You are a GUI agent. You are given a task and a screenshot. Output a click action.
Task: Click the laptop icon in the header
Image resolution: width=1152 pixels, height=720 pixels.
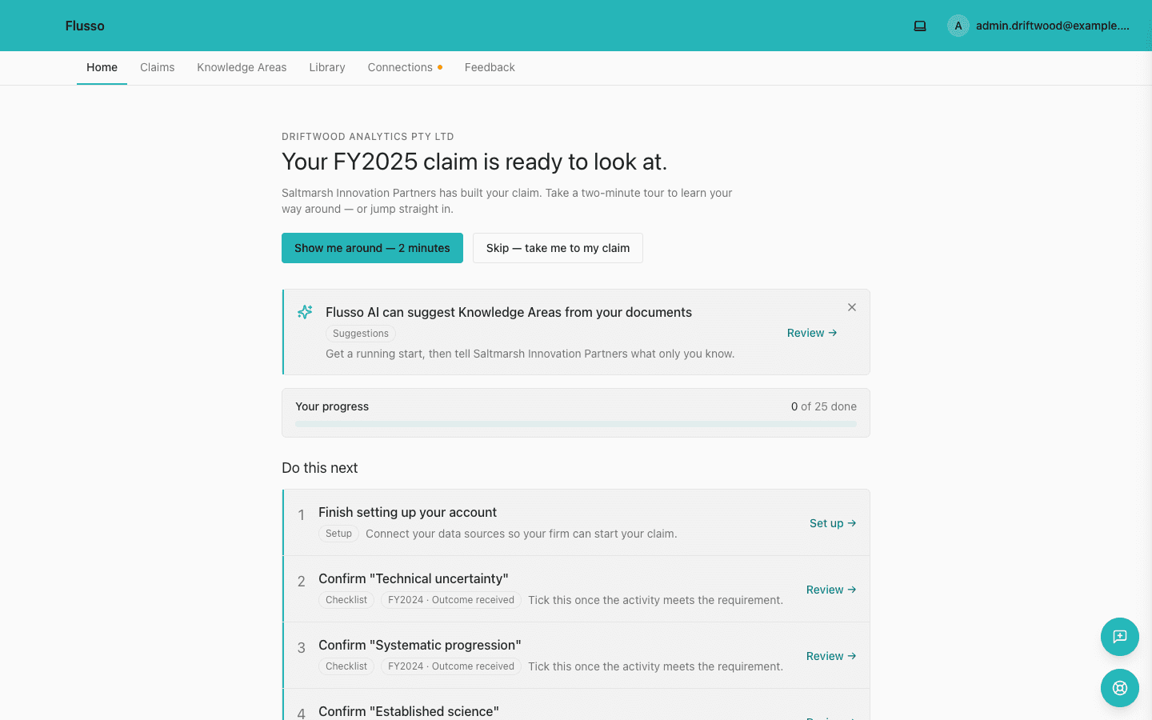pyautogui.click(x=920, y=26)
